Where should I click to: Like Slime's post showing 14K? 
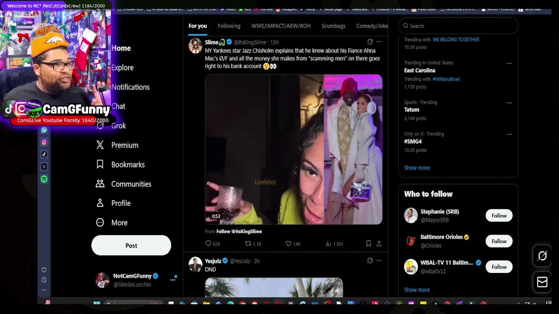(x=293, y=244)
